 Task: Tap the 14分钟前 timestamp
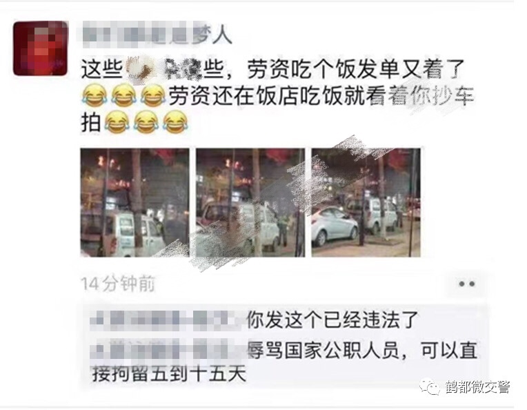pyautogui.click(x=119, y=284)
